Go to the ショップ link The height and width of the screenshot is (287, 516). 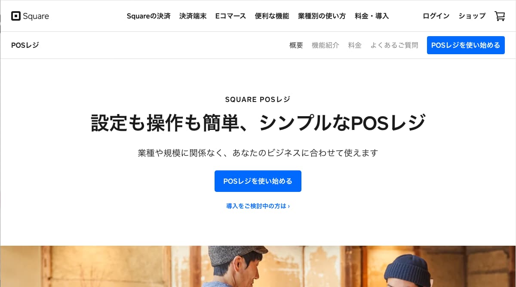(472, 16)
